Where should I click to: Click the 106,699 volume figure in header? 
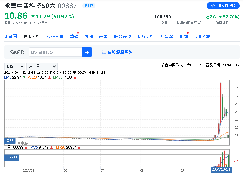point(163,17)
